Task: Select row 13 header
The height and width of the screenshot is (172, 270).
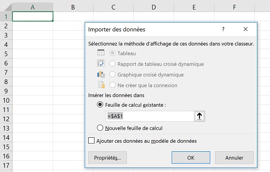Action: point(6,128)
